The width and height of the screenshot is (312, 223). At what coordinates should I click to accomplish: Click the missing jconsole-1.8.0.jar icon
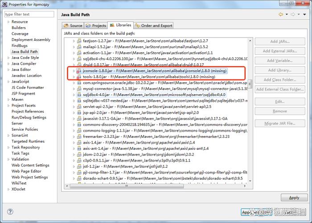79,71
